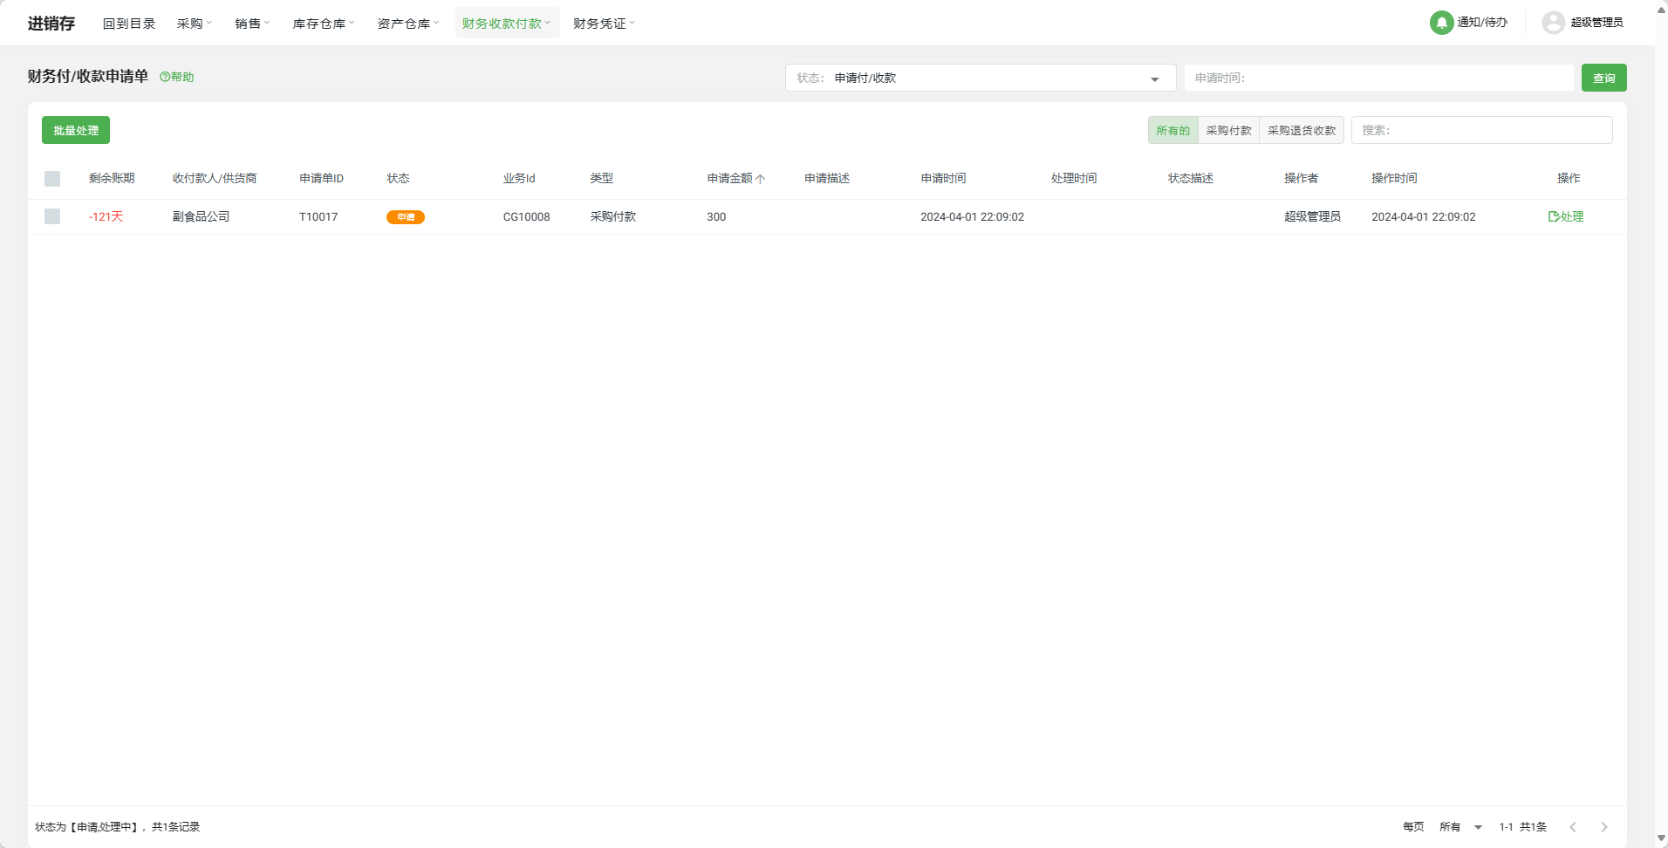This screenshot has width=1668, height=848.
Task: Go to previous page arrow
Action: [1573, 827]
